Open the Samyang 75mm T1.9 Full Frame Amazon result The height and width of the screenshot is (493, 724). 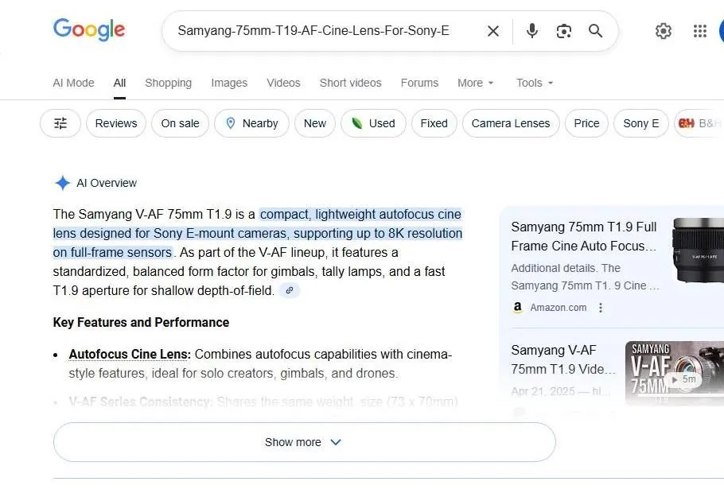pos(584,236)
